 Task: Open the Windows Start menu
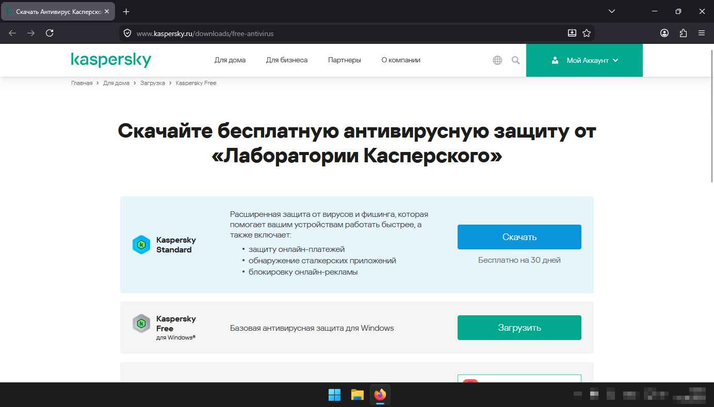point(334,395)
